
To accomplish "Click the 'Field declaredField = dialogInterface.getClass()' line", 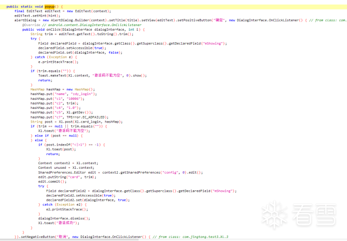I will coord(132,43).
